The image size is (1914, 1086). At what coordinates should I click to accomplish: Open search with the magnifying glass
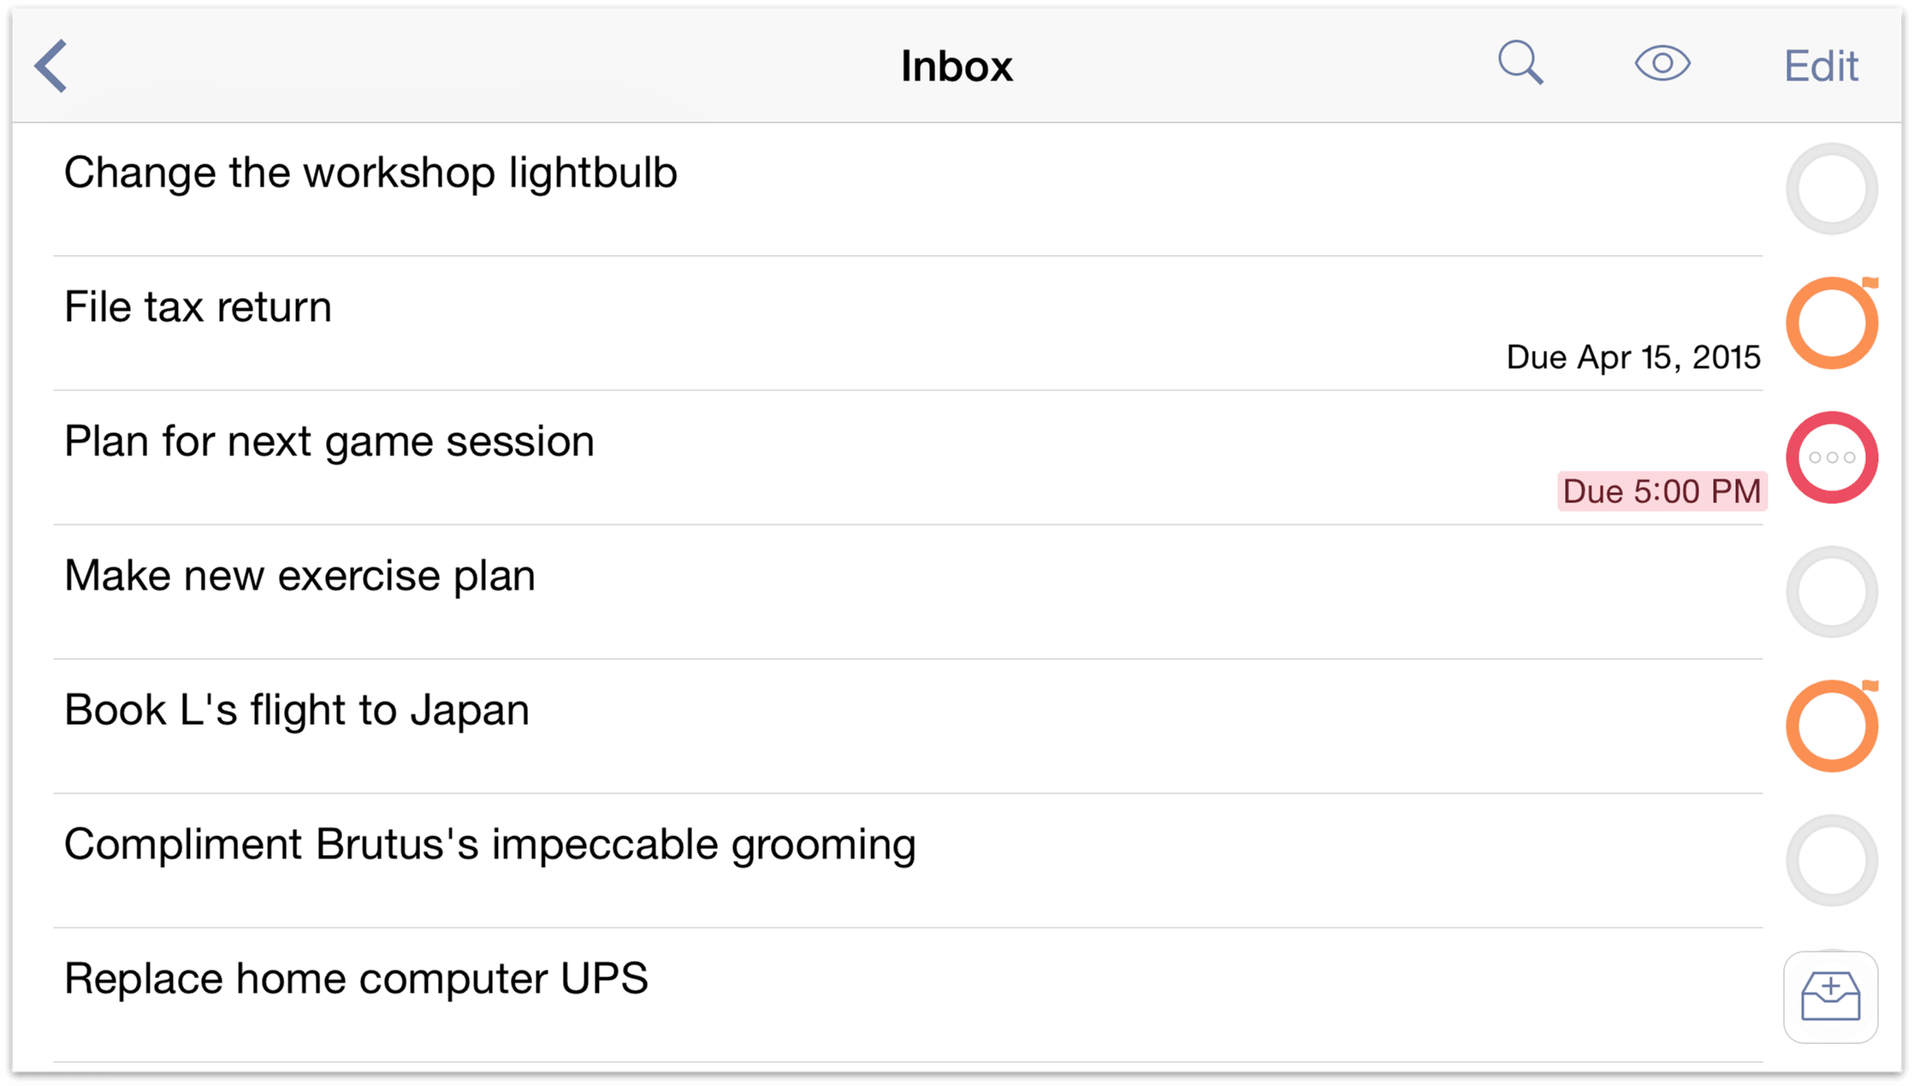coord(1520,64)
